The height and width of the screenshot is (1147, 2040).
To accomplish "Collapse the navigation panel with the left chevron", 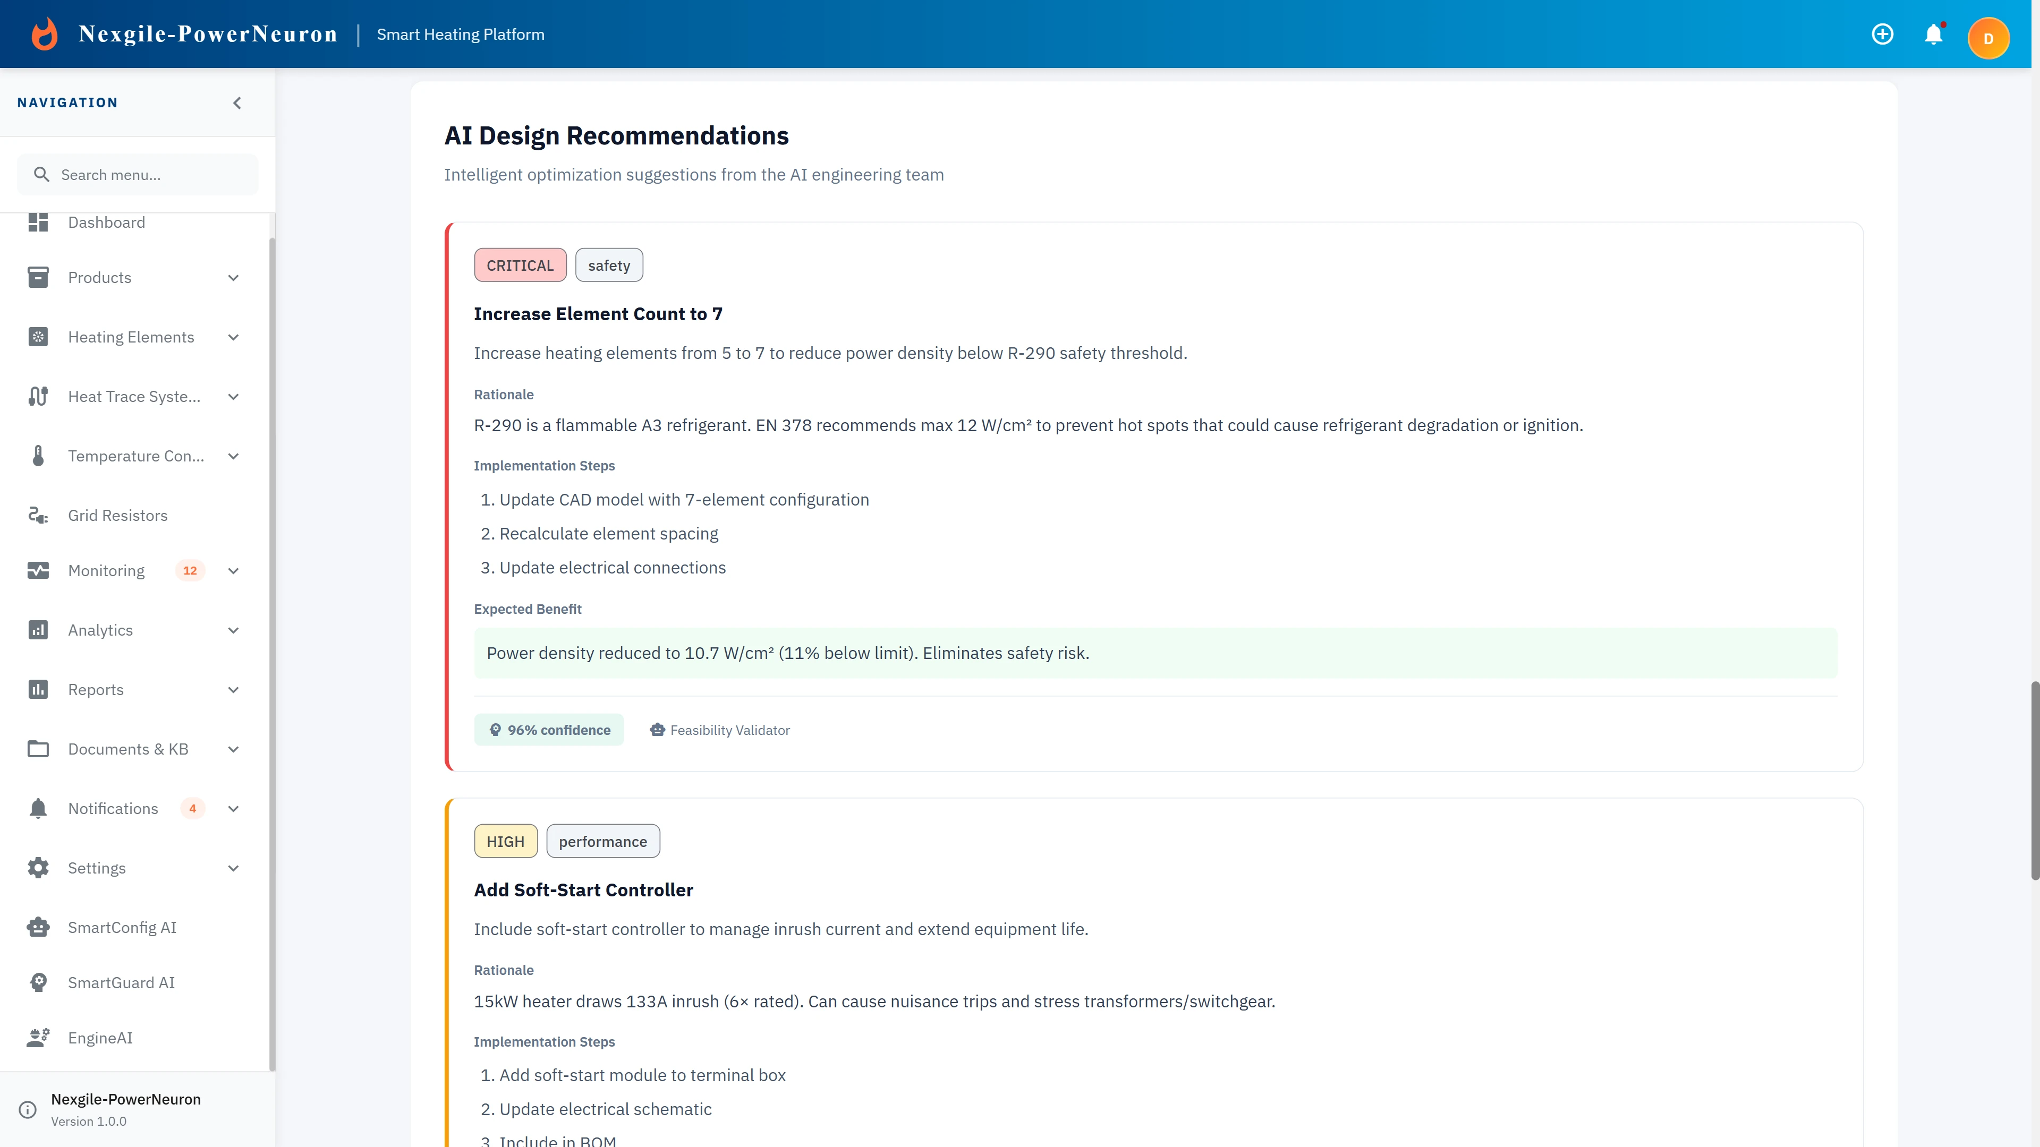I will coord(236,102).
